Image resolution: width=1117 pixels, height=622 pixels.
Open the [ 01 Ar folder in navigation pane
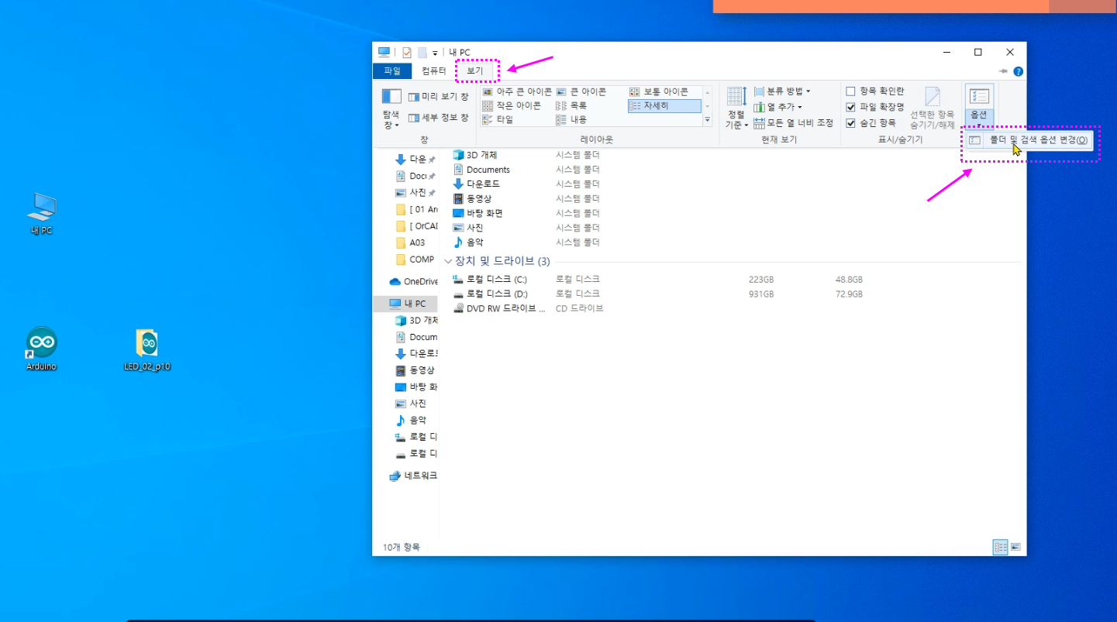pyautogui.click(x=417, y=209)
